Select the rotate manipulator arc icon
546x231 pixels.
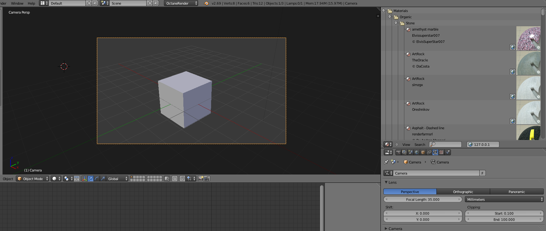click(x=97, y=179)
